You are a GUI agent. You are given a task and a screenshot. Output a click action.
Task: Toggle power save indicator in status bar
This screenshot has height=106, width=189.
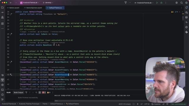tap(138, 104)
